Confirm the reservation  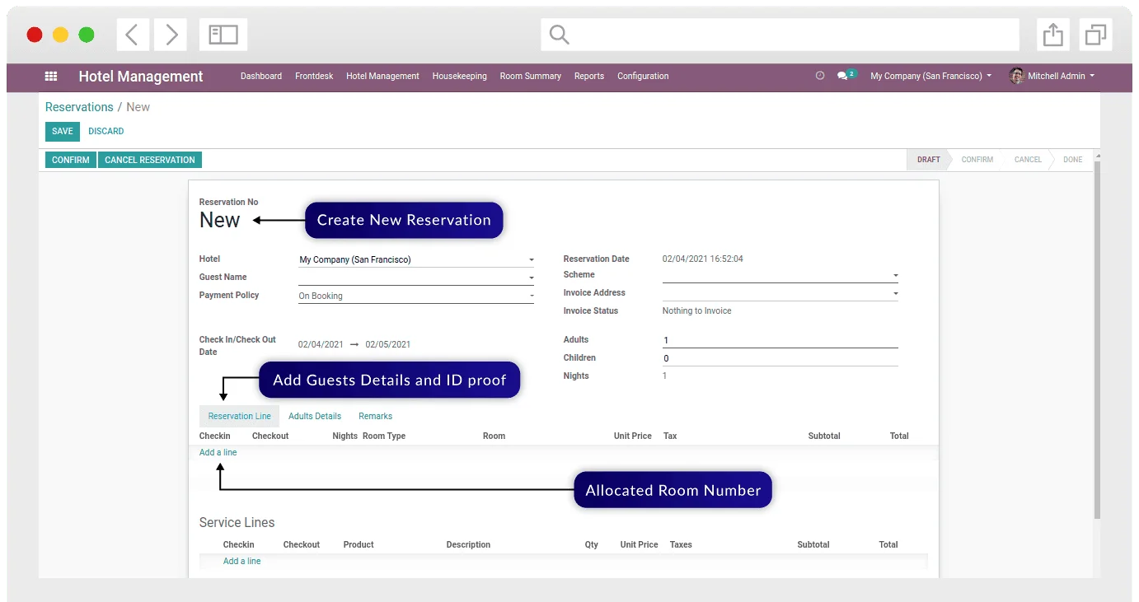[71, 160]
